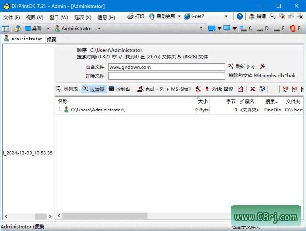This screenshot has width=306, height=231.
Task: Sort by the 名称 column header
Action: click(x=121, y=101)
